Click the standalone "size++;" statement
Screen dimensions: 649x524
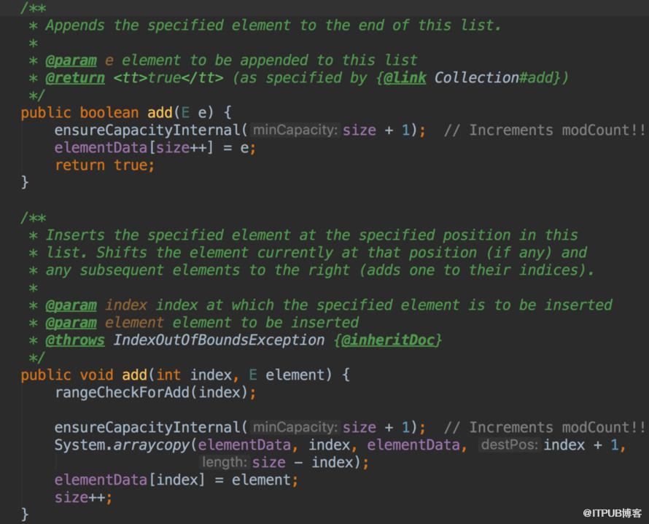(83, 498)
